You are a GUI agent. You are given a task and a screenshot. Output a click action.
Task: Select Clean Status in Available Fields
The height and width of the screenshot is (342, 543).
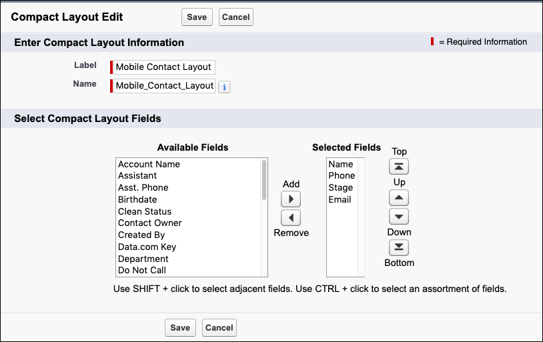point(189,211)
